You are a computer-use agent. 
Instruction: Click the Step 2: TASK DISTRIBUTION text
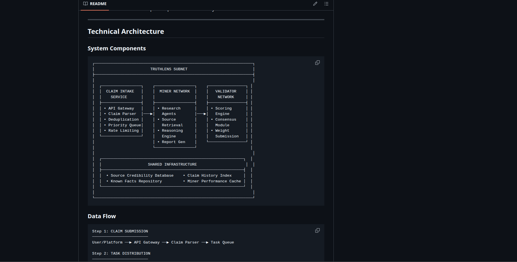[121, 253]
